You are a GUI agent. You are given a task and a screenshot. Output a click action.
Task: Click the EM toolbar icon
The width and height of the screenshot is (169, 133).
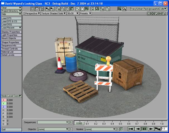pyautogui.click(x=102, y=9)
